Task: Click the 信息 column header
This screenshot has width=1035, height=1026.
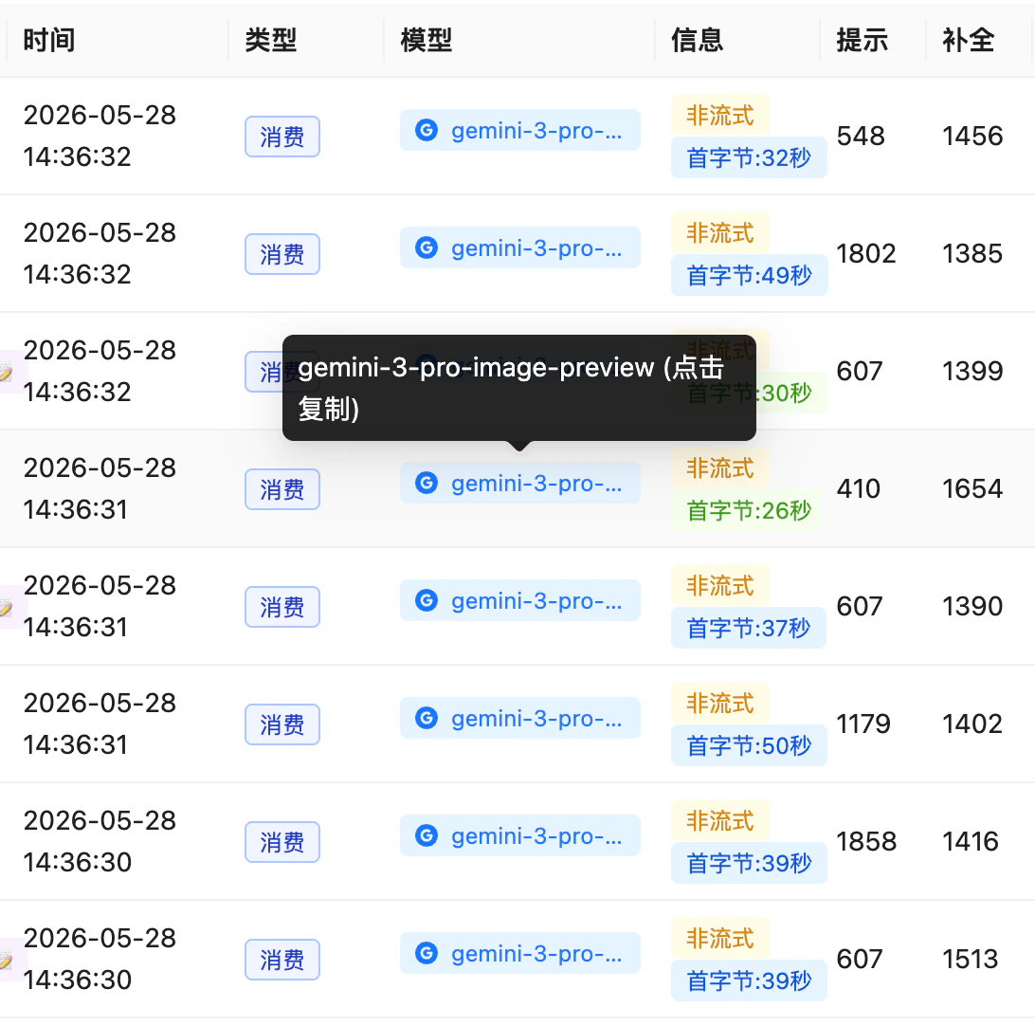Action: (x=697, y=40)
